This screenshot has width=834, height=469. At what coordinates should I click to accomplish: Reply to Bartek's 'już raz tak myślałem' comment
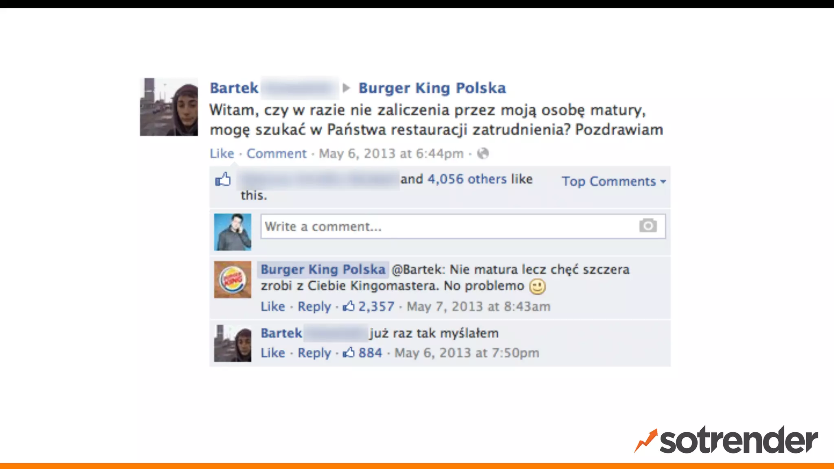314,353
